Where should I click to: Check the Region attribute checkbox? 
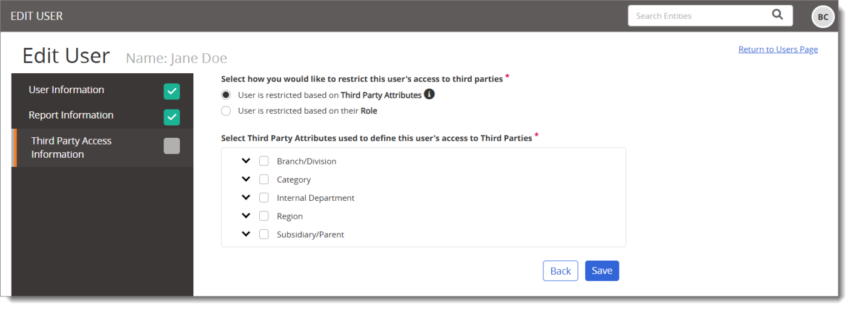pyautogui.click(x=264, y=216)
